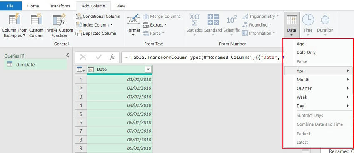The height and width of the screenshot is (153, 354).
Task: Choose Date Only from the menu
Action: pos(318,53)
